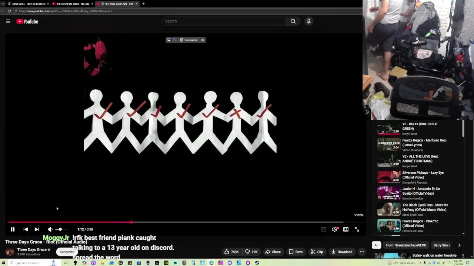The width and height of the screenshot is (474, 266).
Task: Skip to next video
Action: coord(37,229)
